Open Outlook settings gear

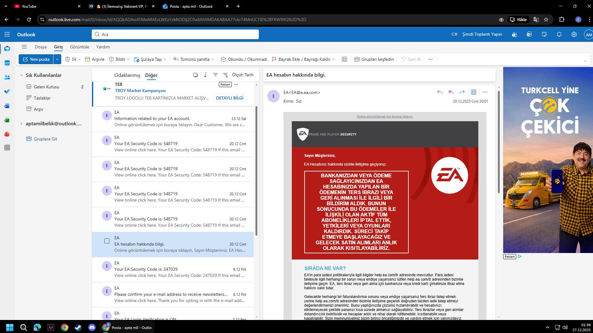coord(574,34)
